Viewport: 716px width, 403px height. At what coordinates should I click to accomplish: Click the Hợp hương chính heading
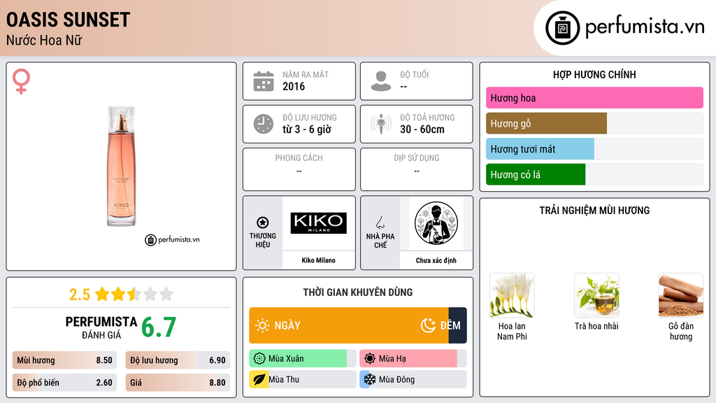pos(594,74)
